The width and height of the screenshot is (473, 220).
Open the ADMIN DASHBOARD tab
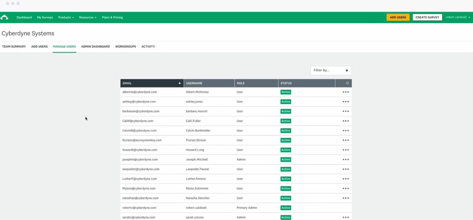[x=95, y=46]
